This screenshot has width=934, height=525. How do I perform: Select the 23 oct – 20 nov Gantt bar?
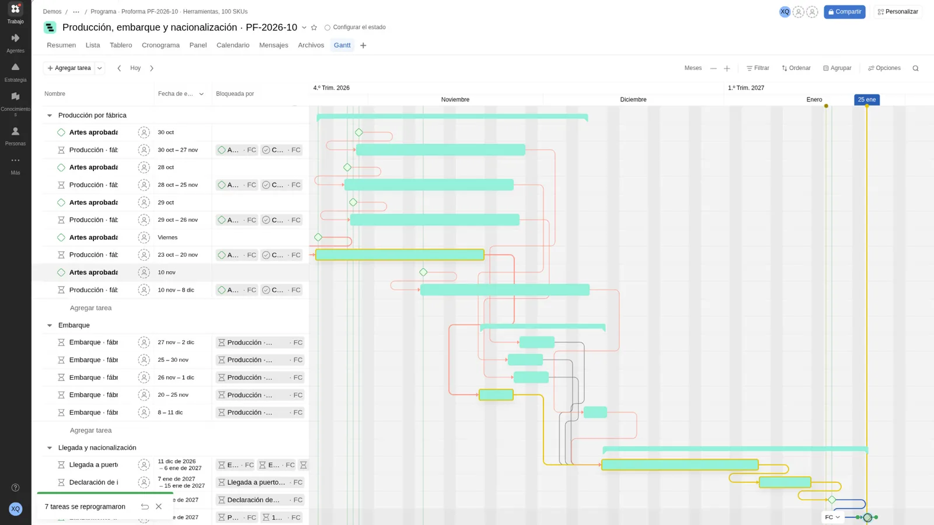click(400, 255)
